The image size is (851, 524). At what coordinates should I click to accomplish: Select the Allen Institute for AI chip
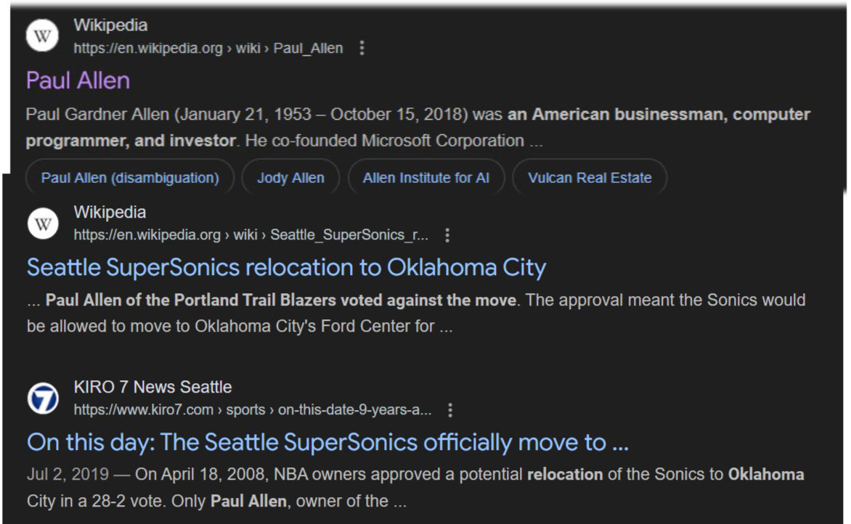point(426,178)
